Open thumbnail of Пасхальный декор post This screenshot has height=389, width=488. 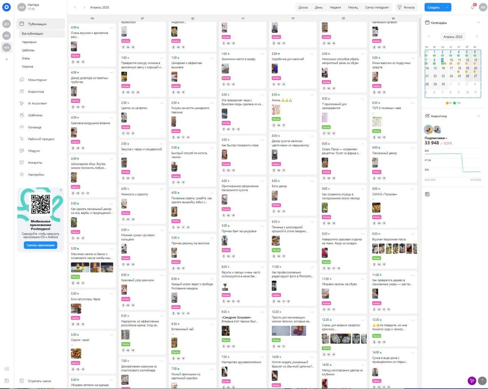[375, 162]
